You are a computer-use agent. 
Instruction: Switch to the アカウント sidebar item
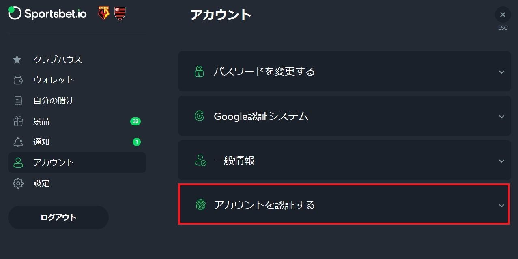pyautogui.click(x=54, y=162)
